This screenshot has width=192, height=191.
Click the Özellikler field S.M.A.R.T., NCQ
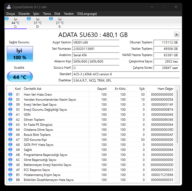(x=126, y=81)
